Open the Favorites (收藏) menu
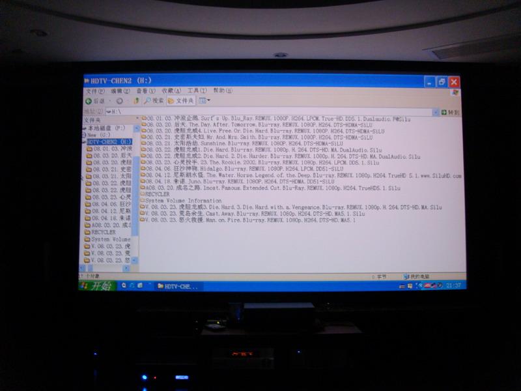Image resolution: width=521 pixels, height=391 pixels. click(171, 91)
